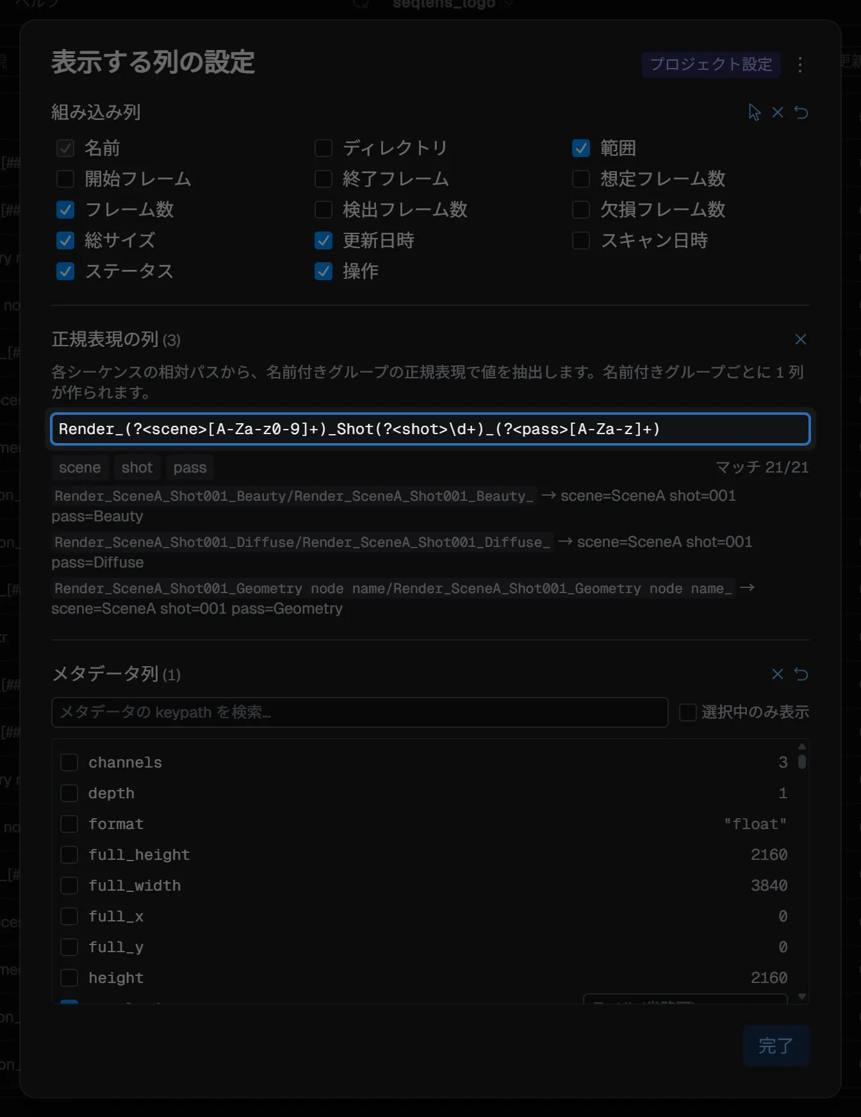Click the pointer select icon for built-in columns

[755, 112]
